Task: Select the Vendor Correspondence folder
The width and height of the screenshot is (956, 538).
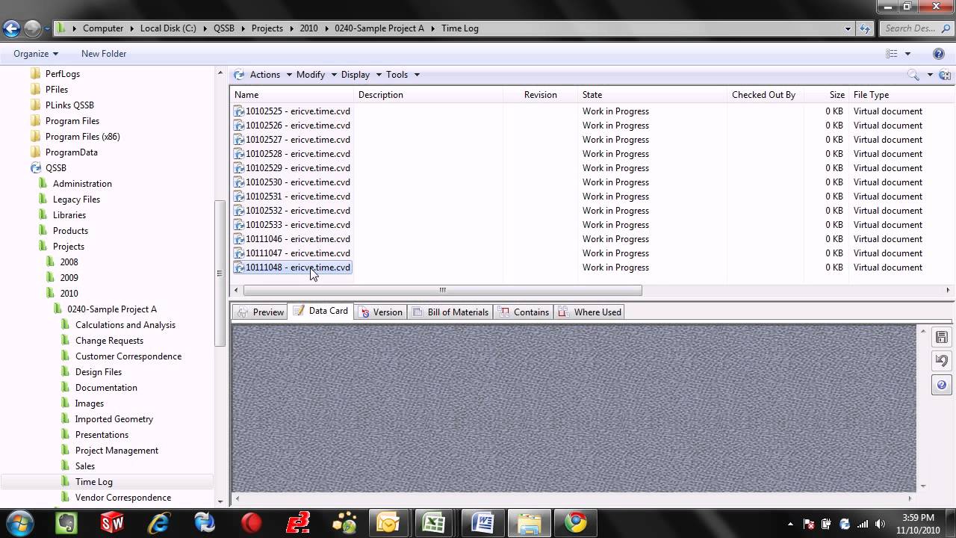Action: (123, 498)
